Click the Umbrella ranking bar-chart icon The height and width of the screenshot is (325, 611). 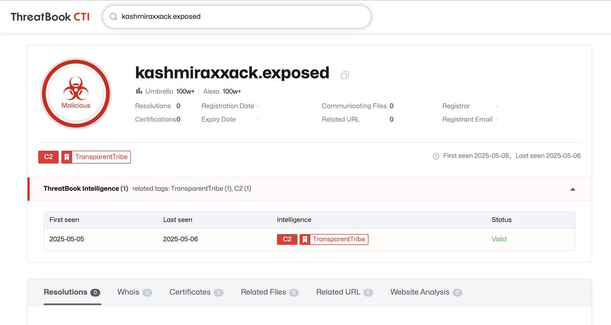(140, 91)
